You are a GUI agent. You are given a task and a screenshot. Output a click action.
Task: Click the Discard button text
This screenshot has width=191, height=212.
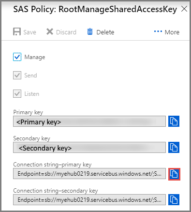click(66, 32)
